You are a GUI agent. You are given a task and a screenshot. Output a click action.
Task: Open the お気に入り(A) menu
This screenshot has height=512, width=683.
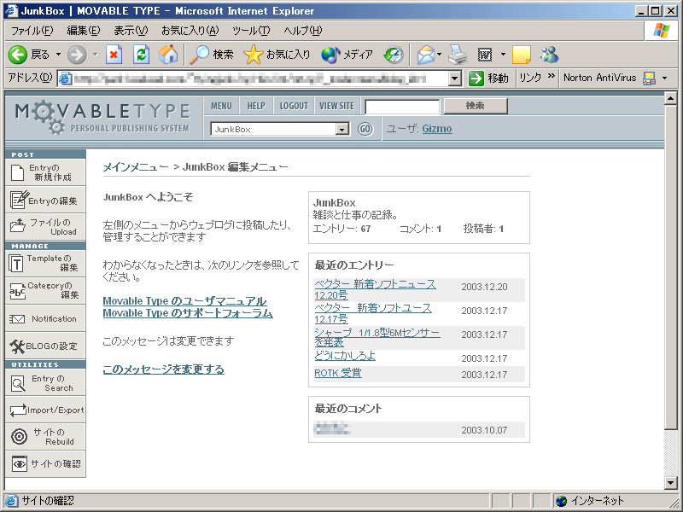click(190, 31)
